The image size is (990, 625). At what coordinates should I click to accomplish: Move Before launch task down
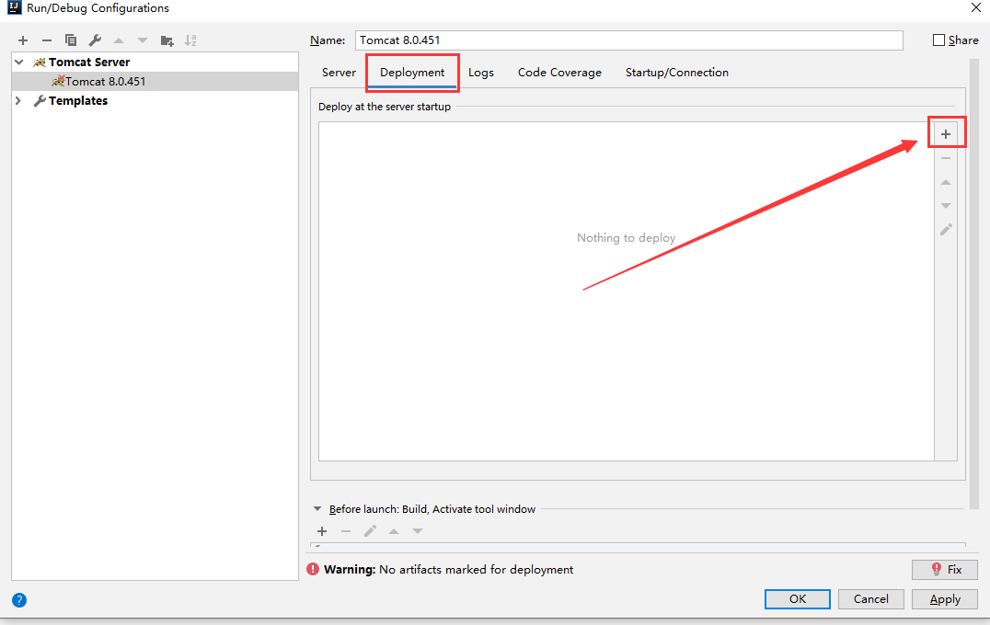pos(418,531)
